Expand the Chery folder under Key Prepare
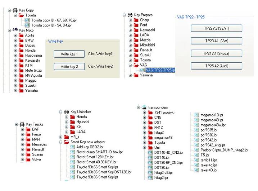Viewport: 258px width, 191px height. pos(130,20)
